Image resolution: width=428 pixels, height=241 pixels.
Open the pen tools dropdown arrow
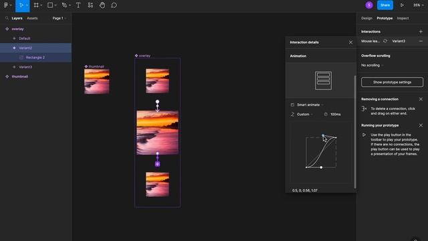tap(70, 5)
